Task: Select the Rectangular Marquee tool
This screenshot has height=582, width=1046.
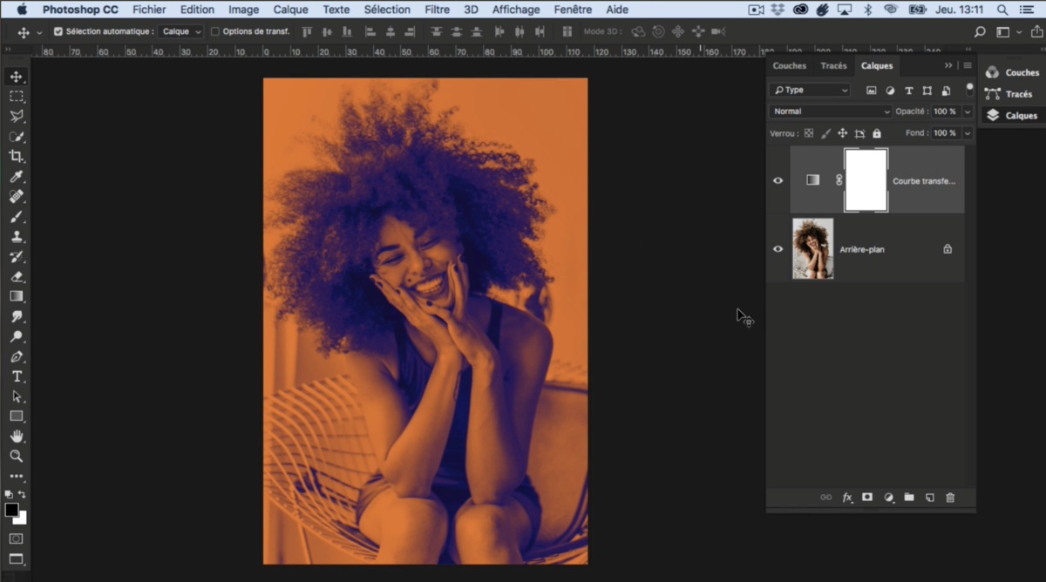Action: pos(16,97)
